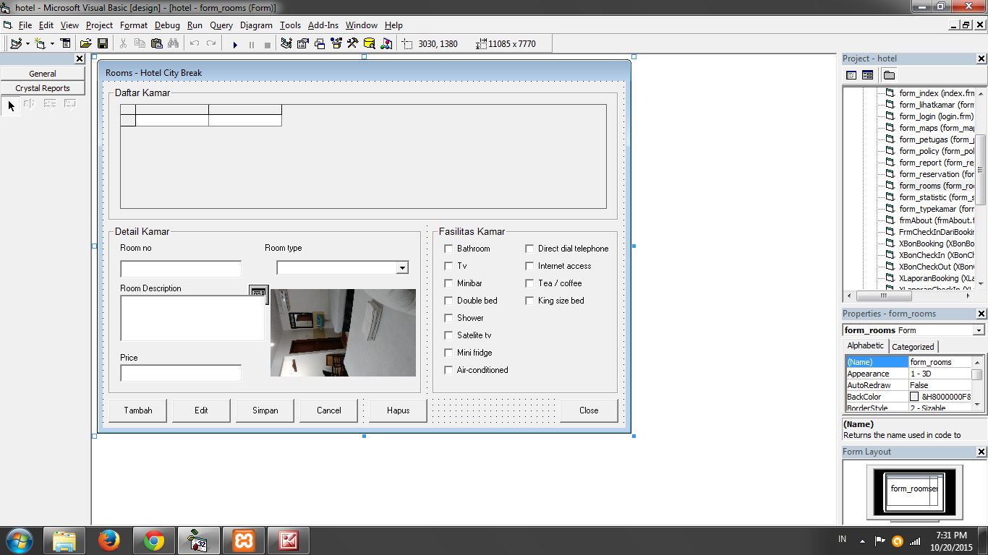Open the Visual Component Manager icon
Viewport: 988px width, 555px height.
[x=386, y=44]
